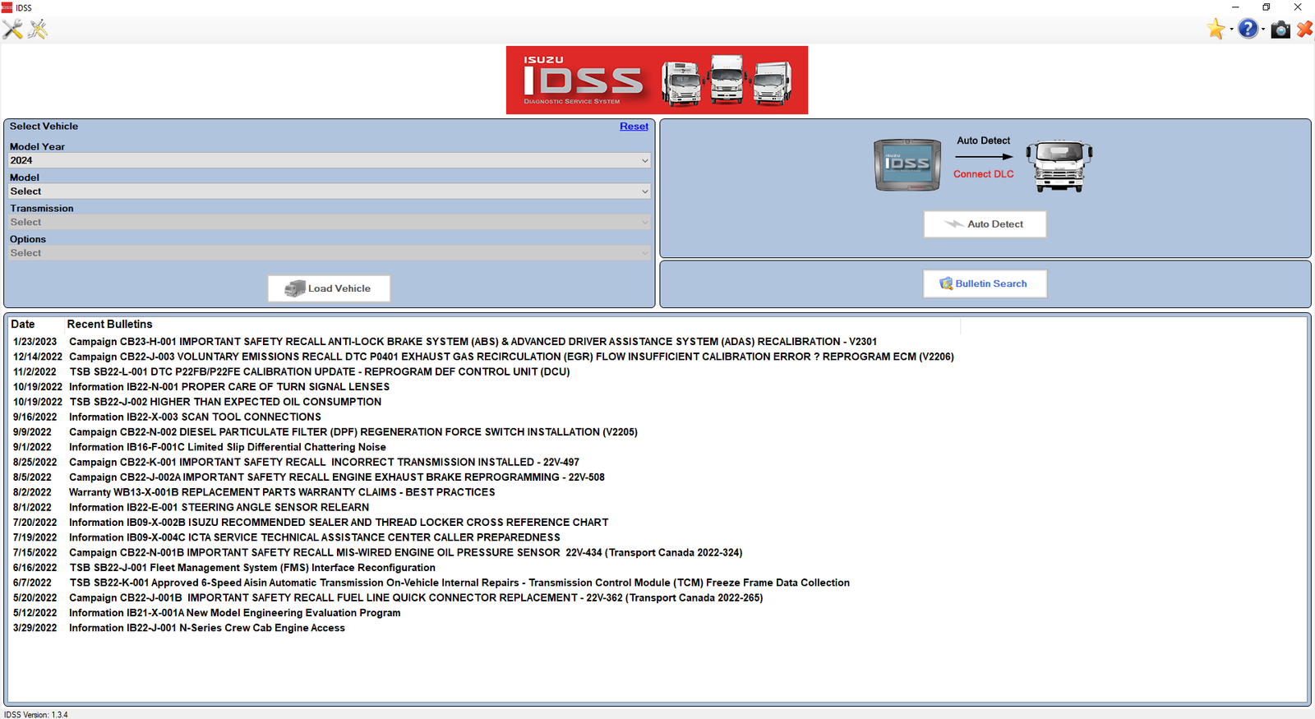Restore down the IDSS window
This screenshot has width=1315, height=719.
[x=1267, y=7]
